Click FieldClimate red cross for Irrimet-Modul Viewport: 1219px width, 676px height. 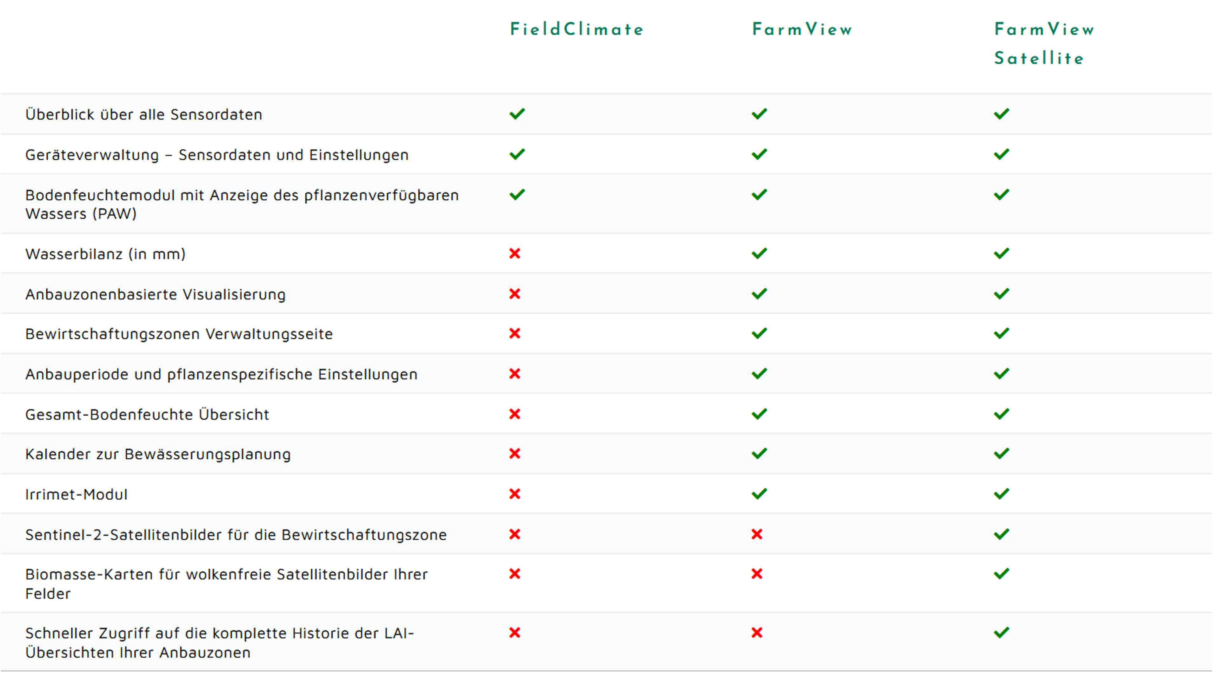click(x=515, y=494)
